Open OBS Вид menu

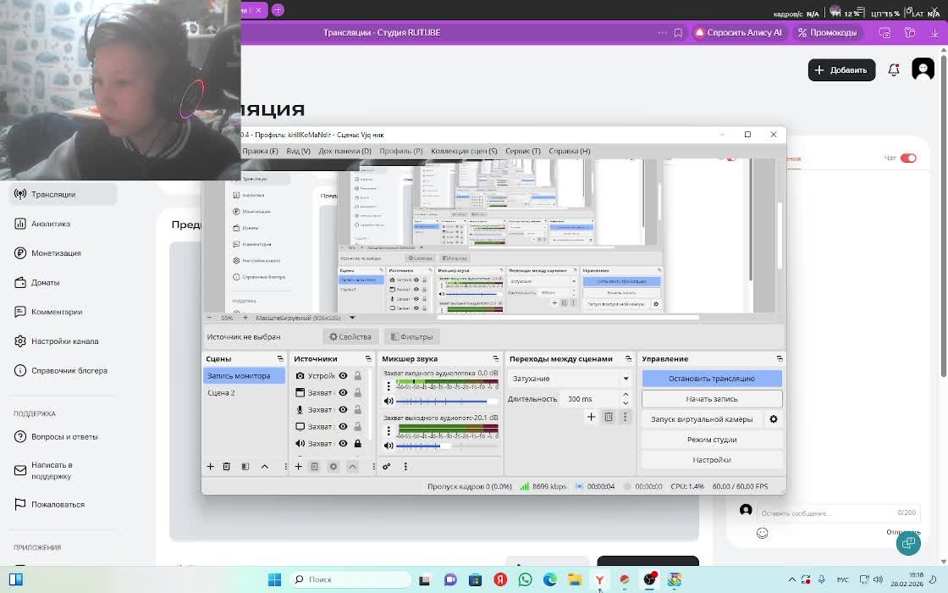[298, 151]
